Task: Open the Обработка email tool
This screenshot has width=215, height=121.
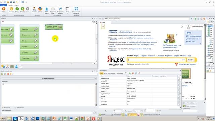Action: (x=53, y=10)
